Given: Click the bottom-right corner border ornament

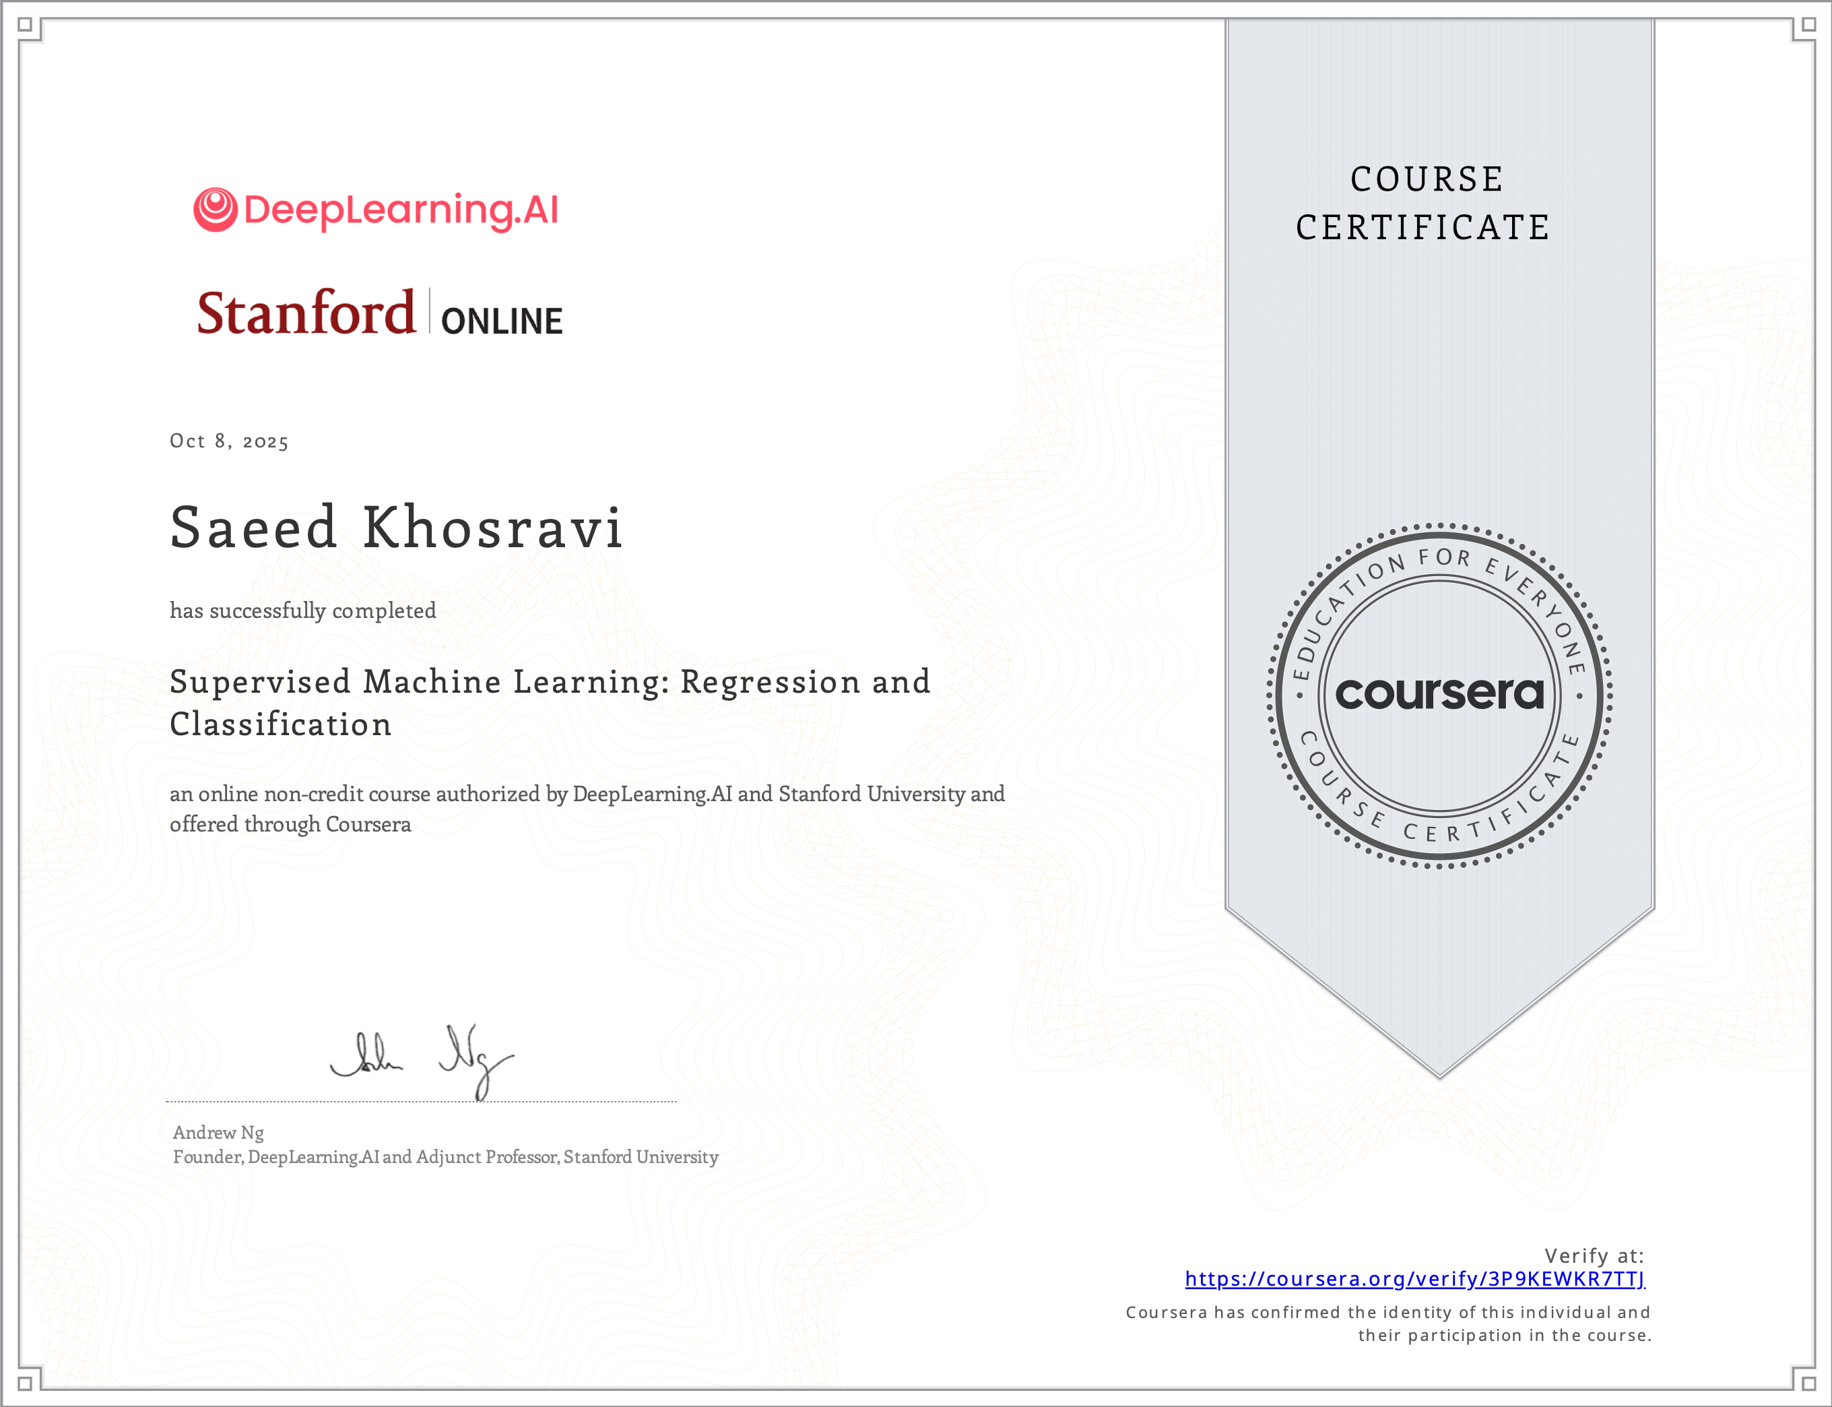Looking at the screenshot, I should [x=1807, y=1382].
